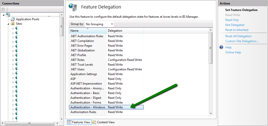
Task: Click the Features View icon
Action: coord(69,122)
